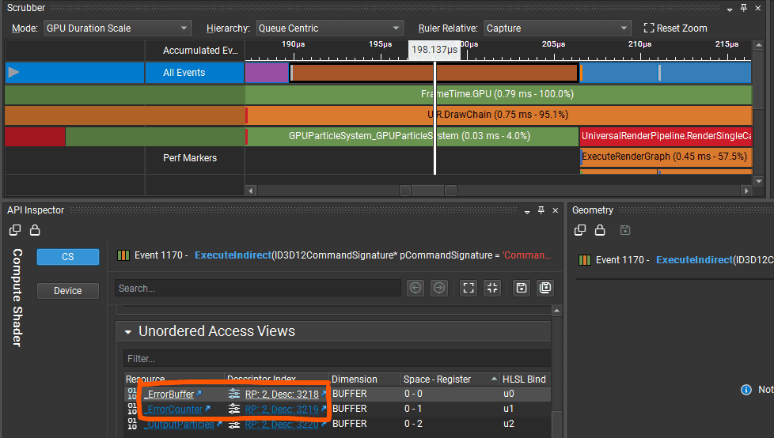
Task: Click the copy icon in API Inspector
Action: click(15, 230)
